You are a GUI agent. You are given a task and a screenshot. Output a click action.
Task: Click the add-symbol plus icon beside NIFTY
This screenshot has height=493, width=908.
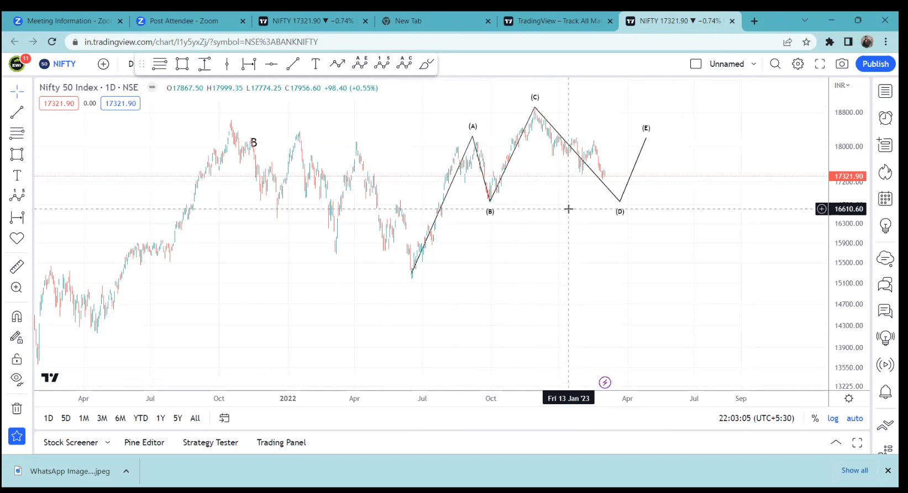(x=103, y=64)
